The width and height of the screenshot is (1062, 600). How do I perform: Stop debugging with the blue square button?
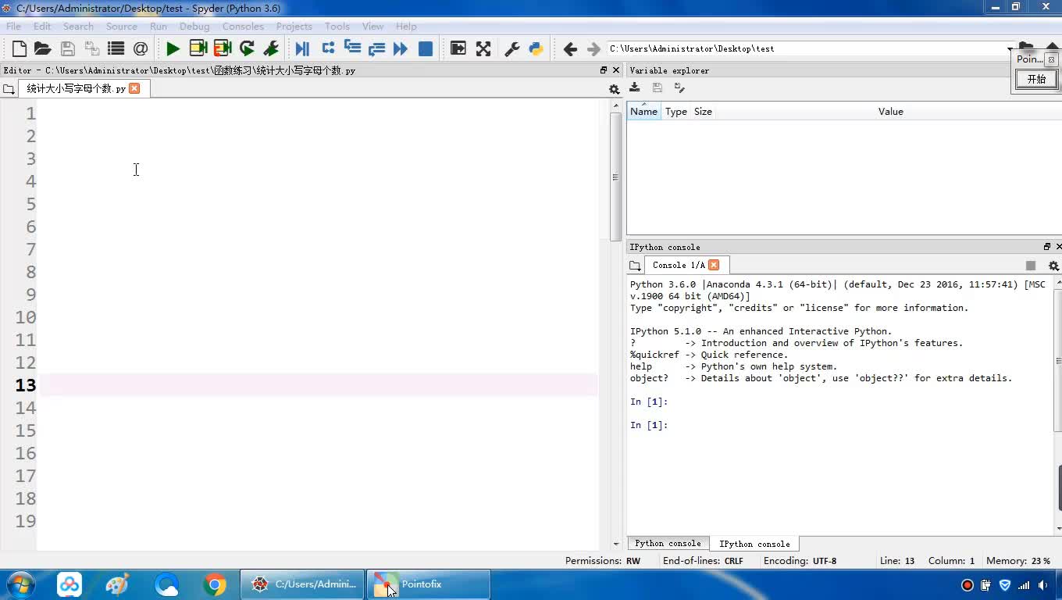426,48
